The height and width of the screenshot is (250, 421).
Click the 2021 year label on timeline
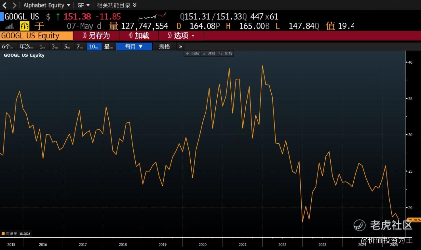pos(242,244)
